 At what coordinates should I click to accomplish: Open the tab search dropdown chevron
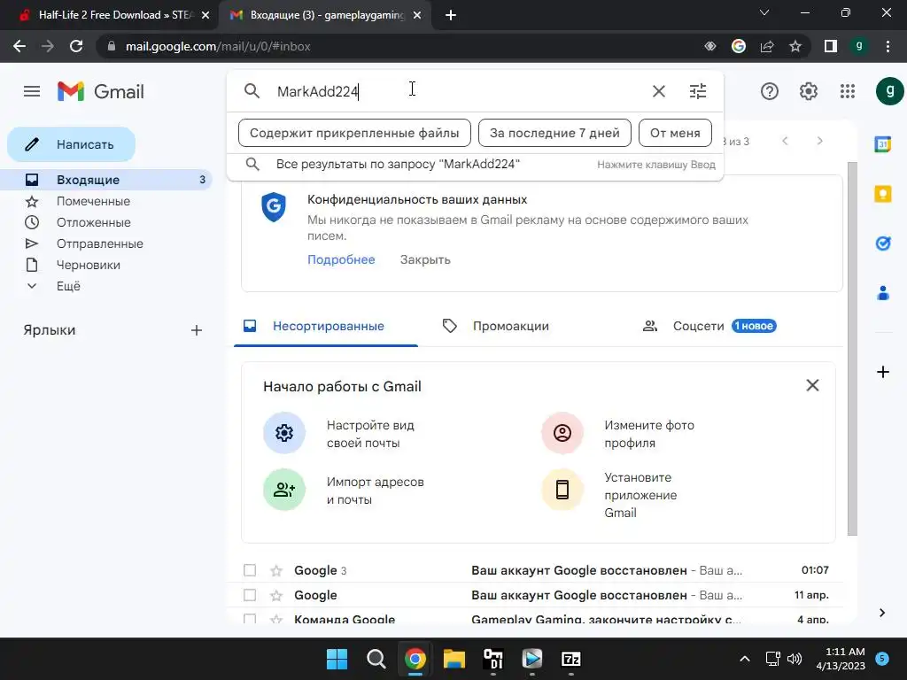[764, 12]
